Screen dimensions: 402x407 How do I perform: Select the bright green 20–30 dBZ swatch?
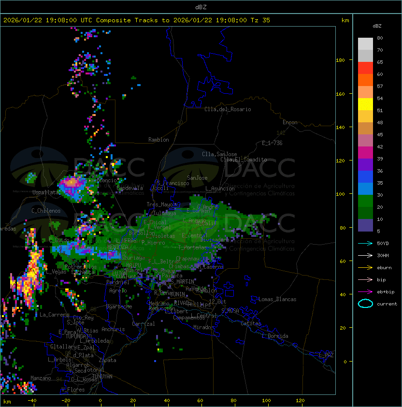pos(365,201)
